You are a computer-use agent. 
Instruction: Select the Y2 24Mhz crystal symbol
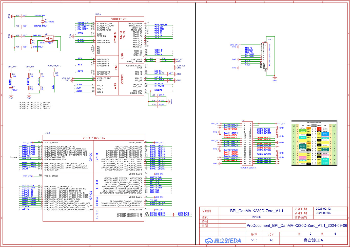[49, 38]
